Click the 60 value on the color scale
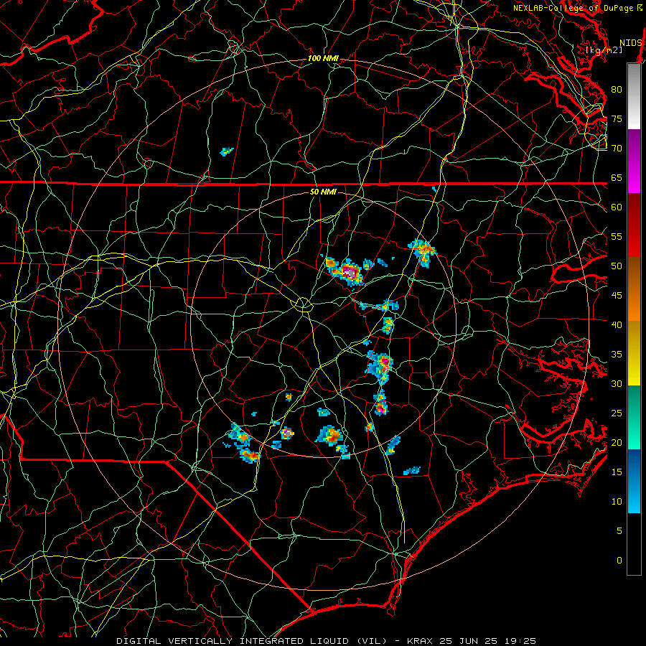646x646 pixels. 617,207
